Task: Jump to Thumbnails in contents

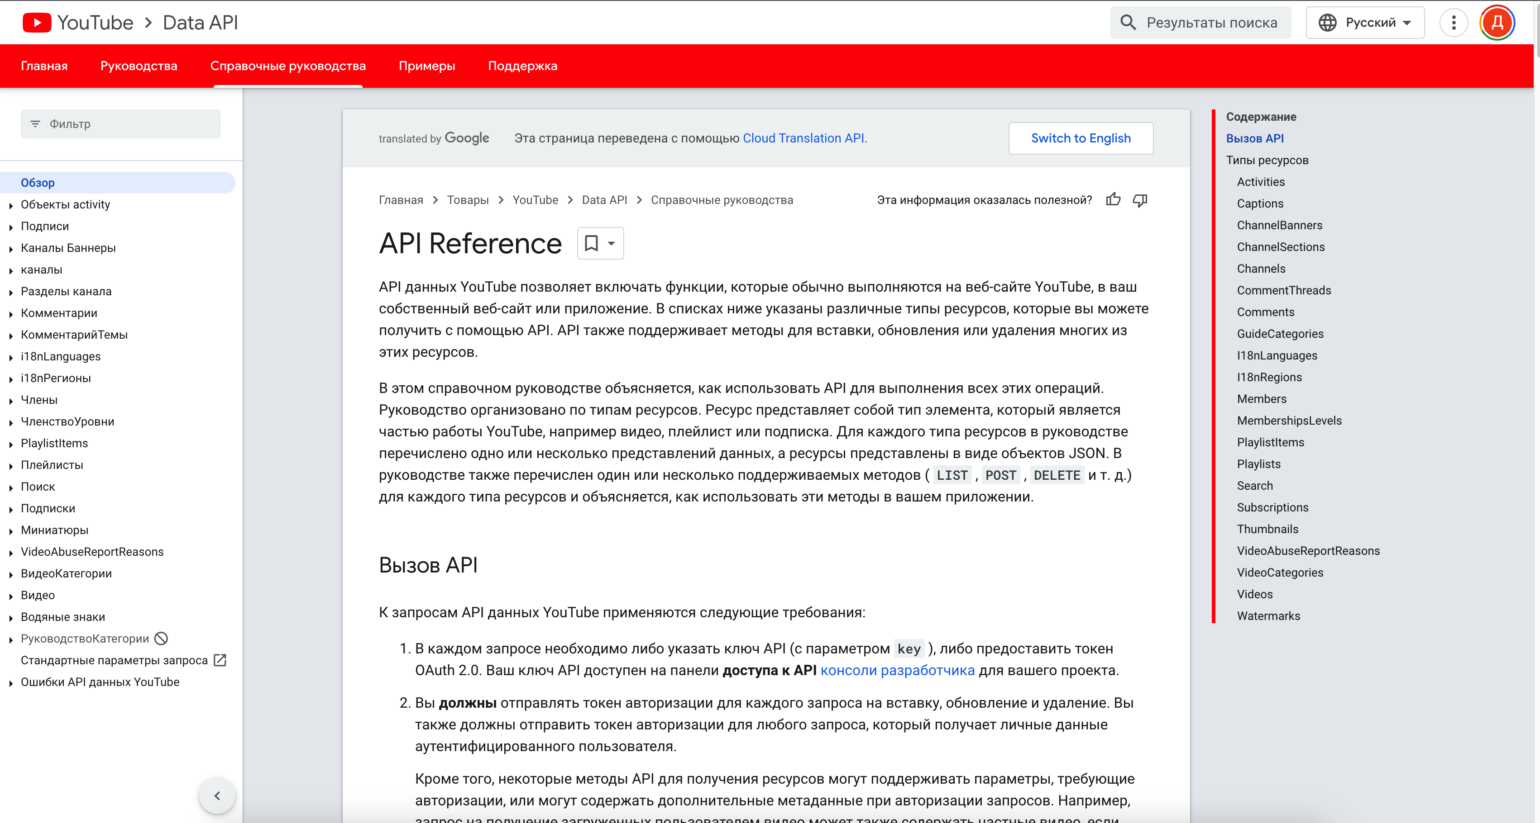Action: (1267, 529)
